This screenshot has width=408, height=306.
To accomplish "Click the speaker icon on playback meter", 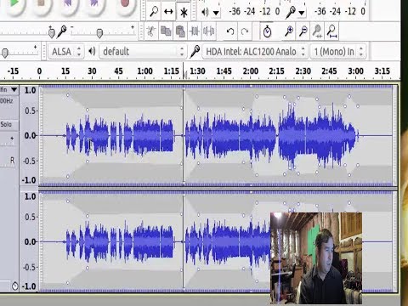I will [205, 12].
